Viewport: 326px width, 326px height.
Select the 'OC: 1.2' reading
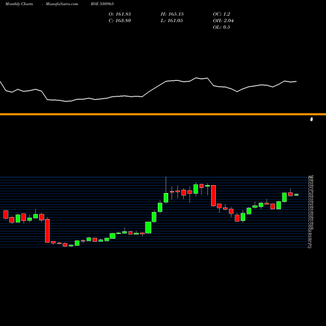click(x=222, y=14)
